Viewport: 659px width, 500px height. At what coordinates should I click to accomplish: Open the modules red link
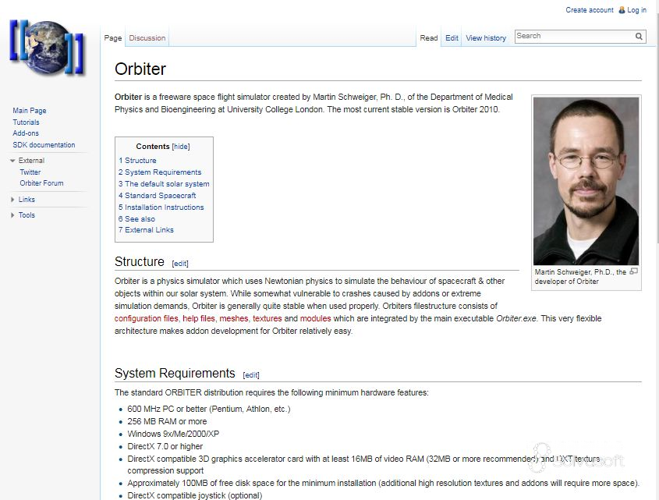[316, 319]
